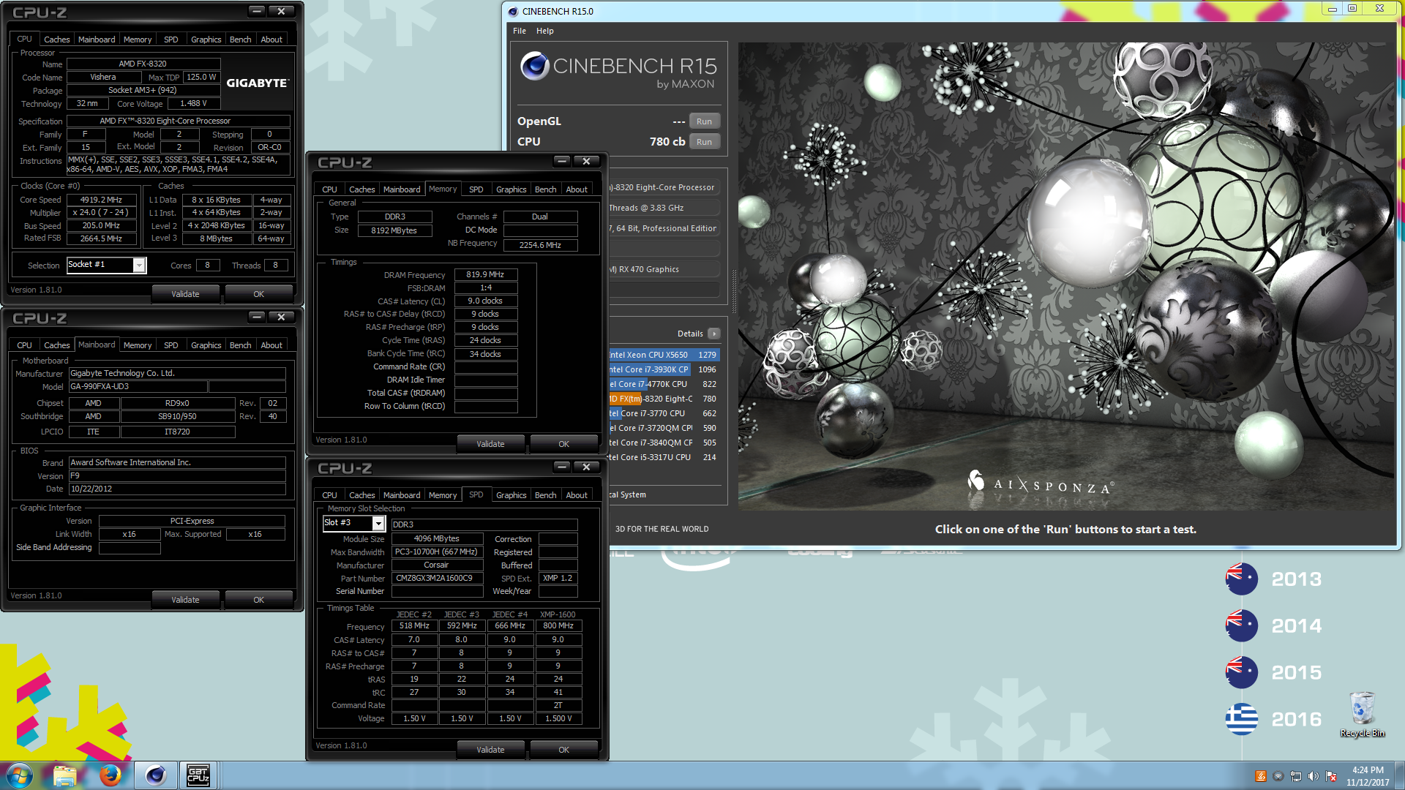Click the part number field CMZ8GX3M2A1600C9

[x=437, y=579]
